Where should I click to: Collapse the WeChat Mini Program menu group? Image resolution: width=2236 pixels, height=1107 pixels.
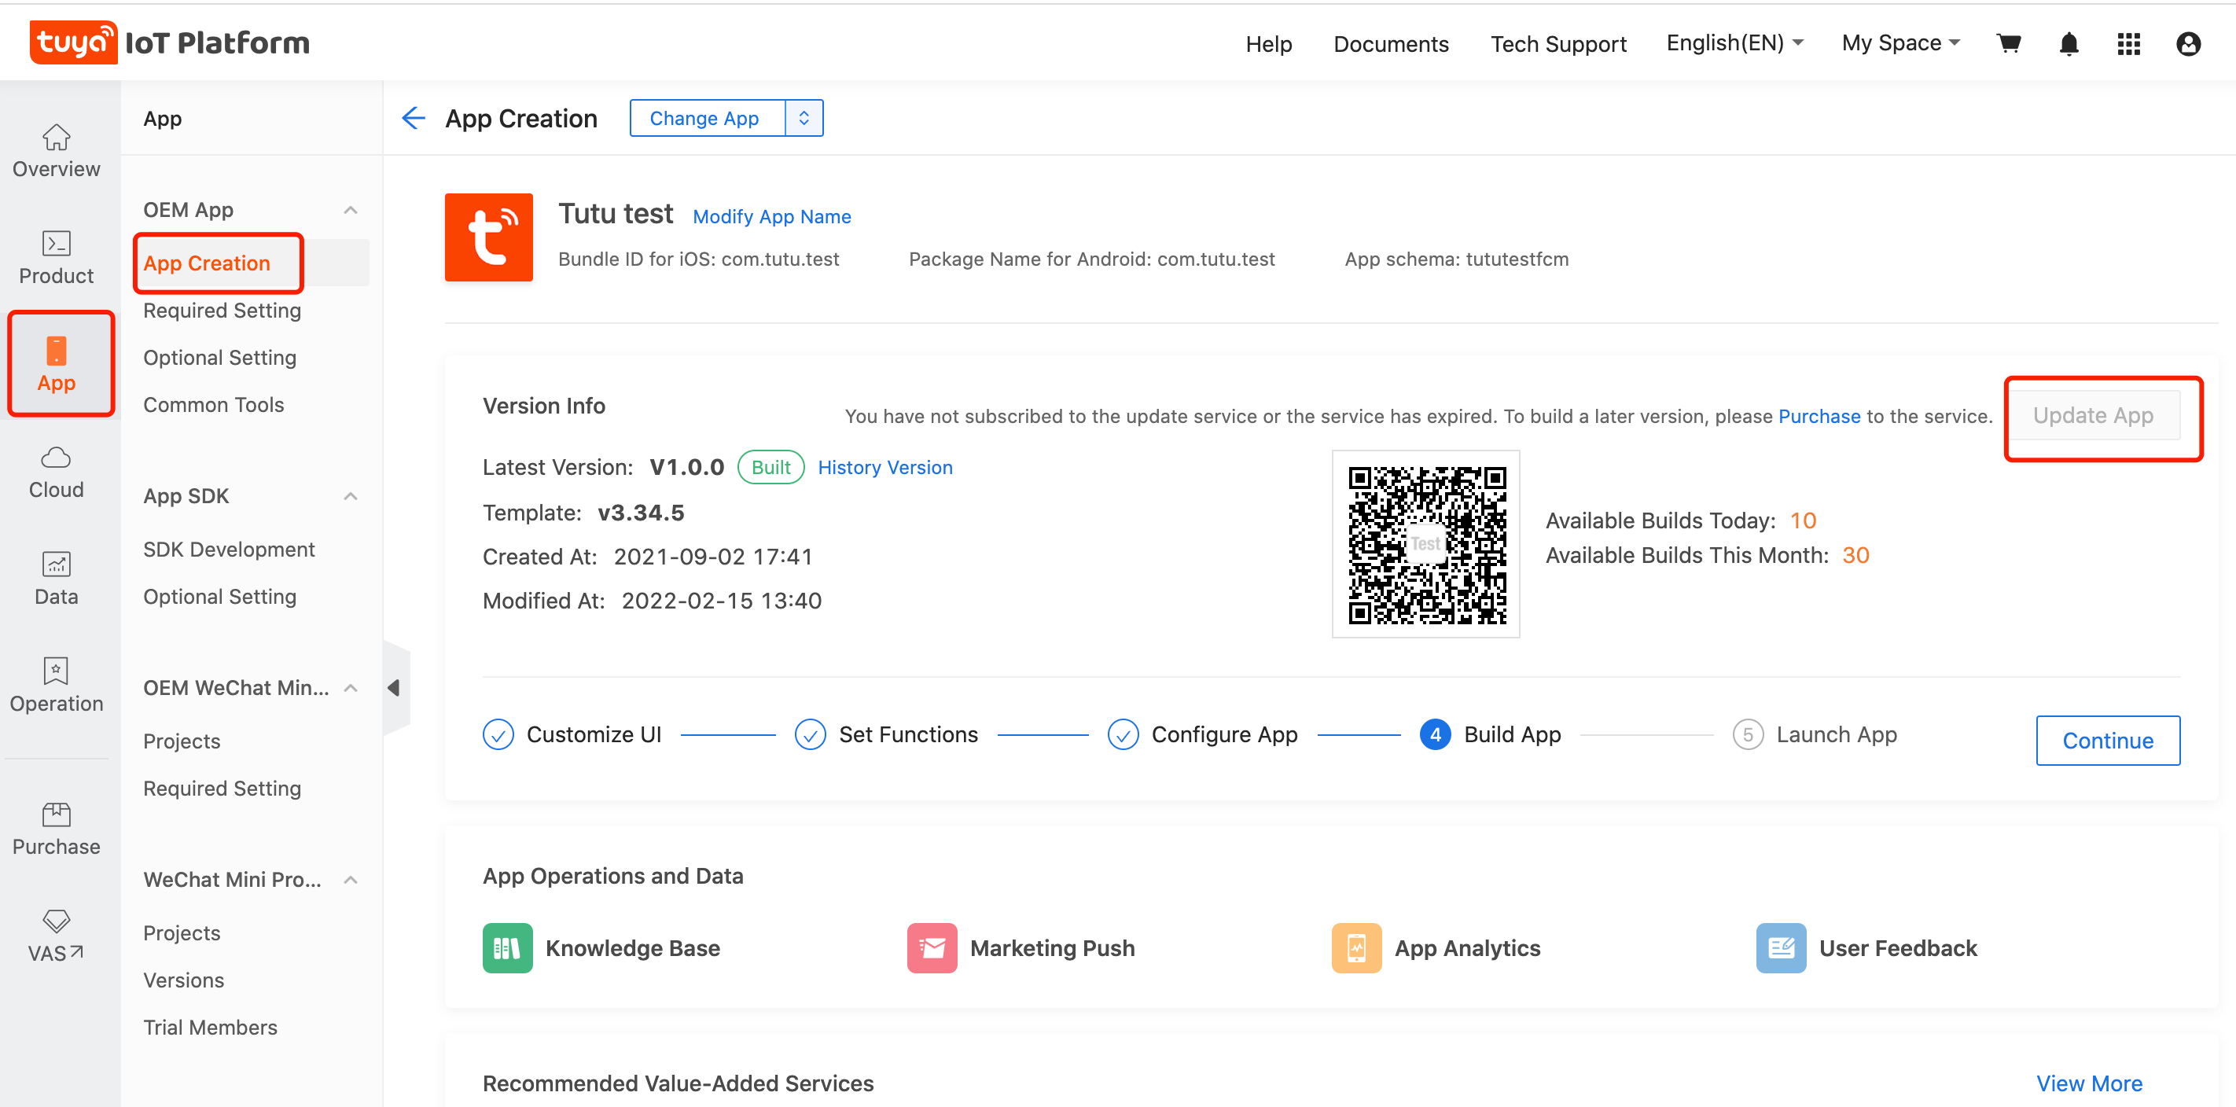[x=351, y=880]
